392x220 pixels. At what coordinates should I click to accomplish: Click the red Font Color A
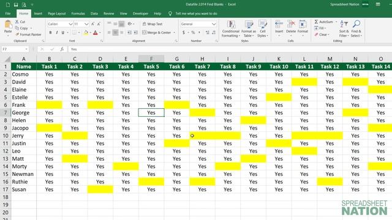[96, 32]
